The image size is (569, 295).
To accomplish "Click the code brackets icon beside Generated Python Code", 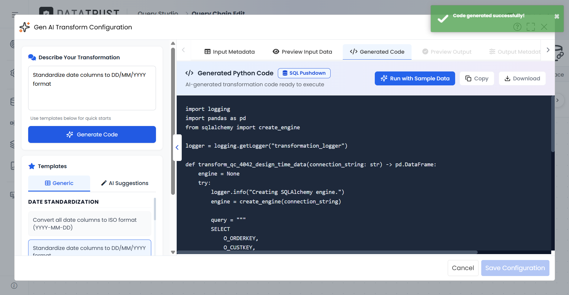I will coord(189,73).
